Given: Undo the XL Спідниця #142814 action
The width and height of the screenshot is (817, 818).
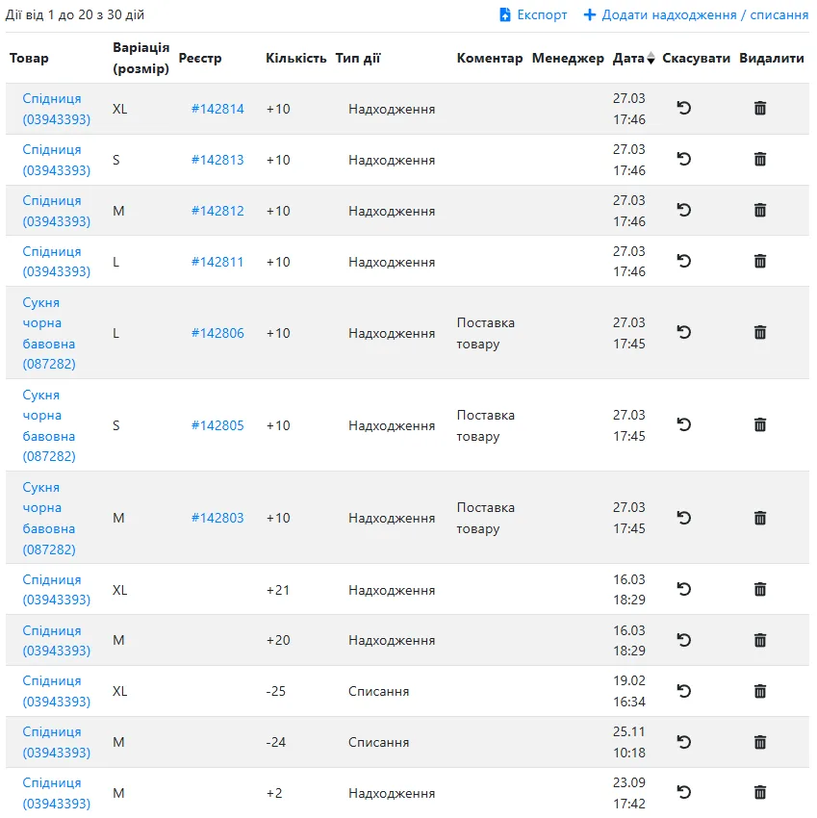Looking at the screenshot, I should click(683, 108).
